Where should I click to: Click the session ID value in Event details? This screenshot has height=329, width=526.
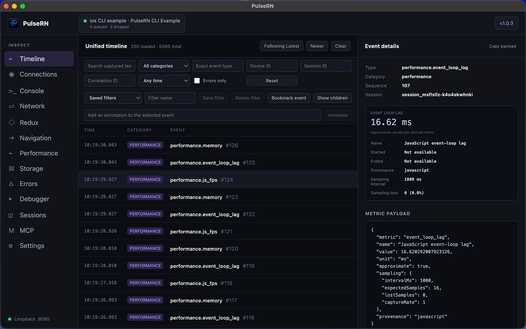pyautogui.click(x=437, y=95)
